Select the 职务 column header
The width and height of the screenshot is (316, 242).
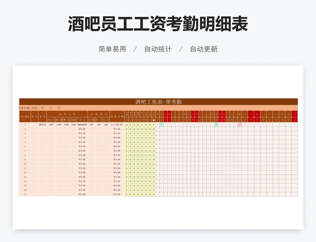click(43, 116)
